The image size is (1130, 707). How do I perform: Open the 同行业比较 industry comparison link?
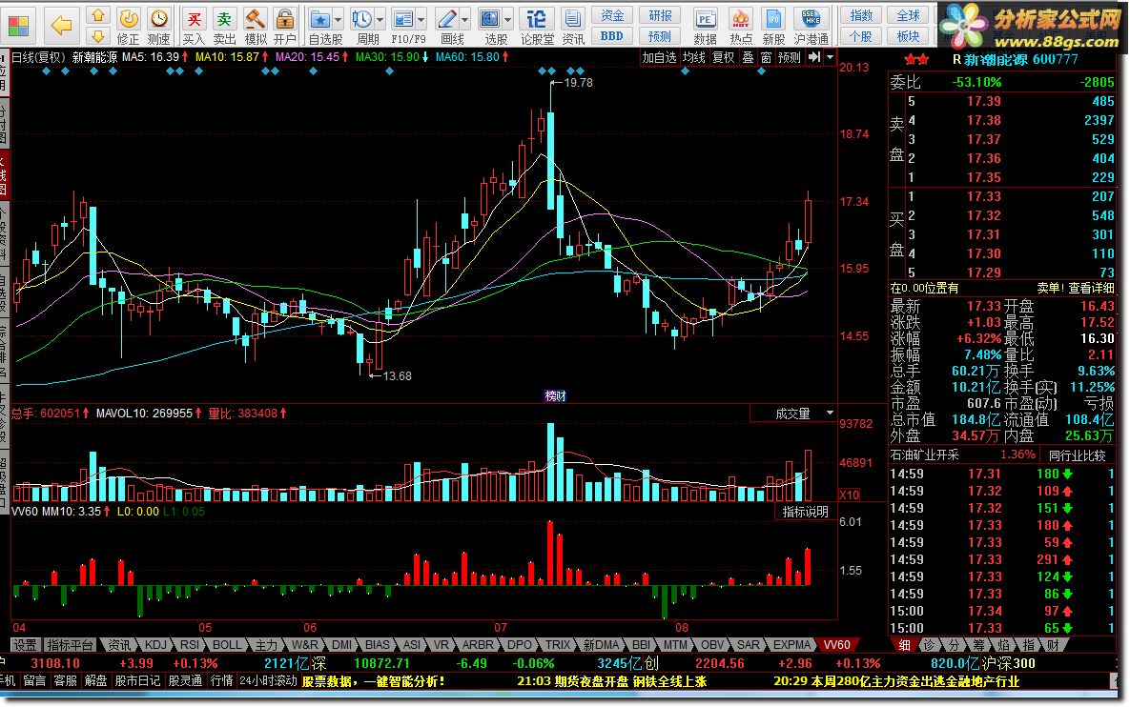coord(1077,455)
